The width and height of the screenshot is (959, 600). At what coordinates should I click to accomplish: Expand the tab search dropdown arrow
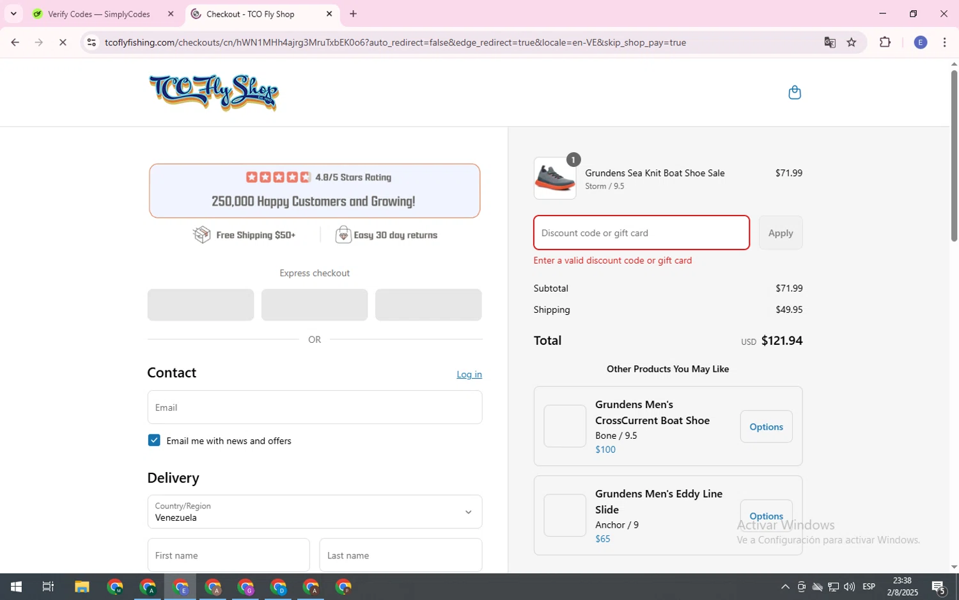13,14
